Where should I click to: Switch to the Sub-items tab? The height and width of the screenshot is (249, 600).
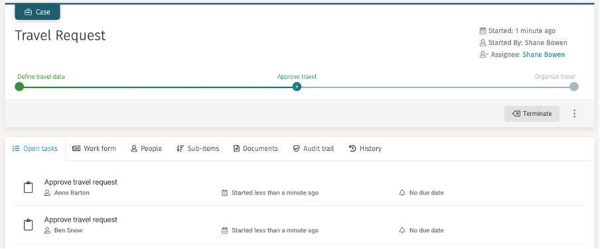198,148
